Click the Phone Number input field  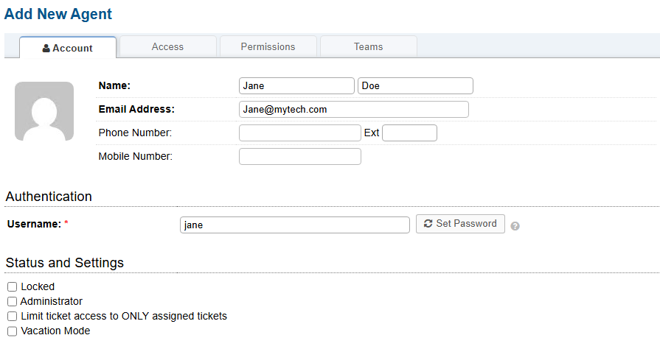299,133
